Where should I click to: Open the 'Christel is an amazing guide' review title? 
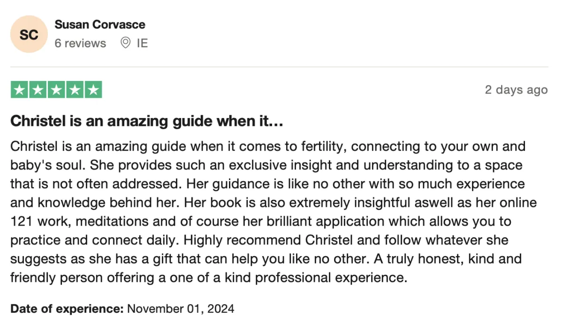pyautogui.click(x=146, y=122)
